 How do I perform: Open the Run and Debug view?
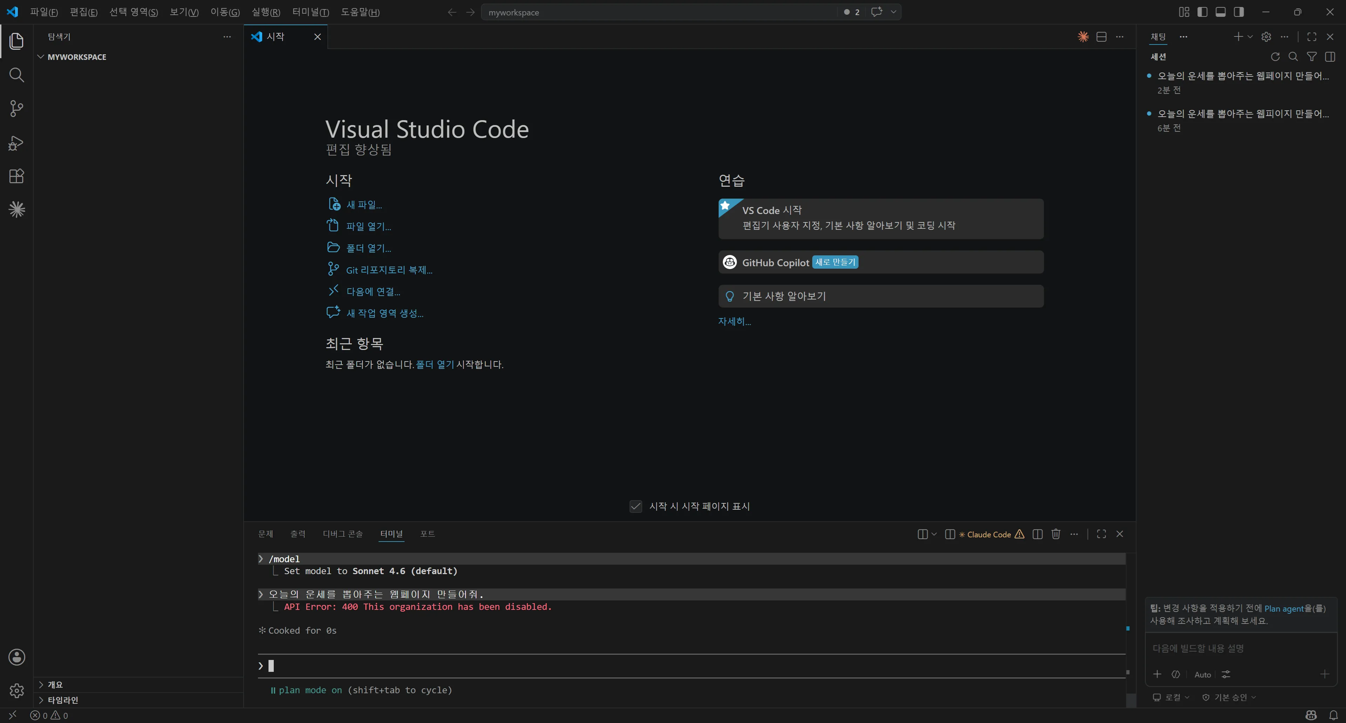(x=17, y=143)
